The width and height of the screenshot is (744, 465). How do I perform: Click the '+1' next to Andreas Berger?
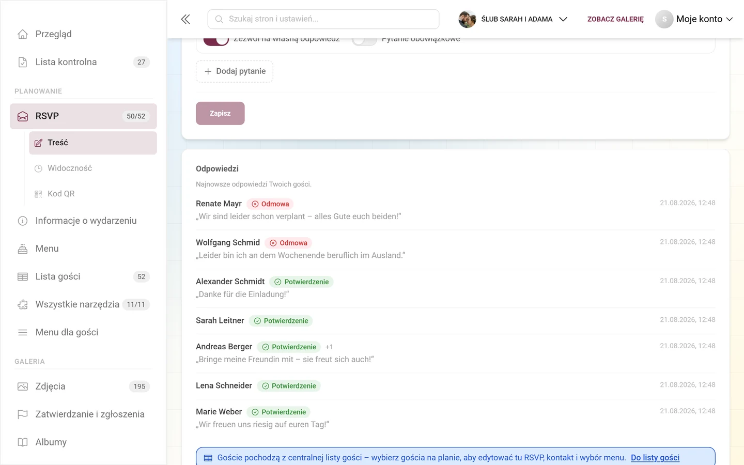pyautogui.click(x=329, y=347)
